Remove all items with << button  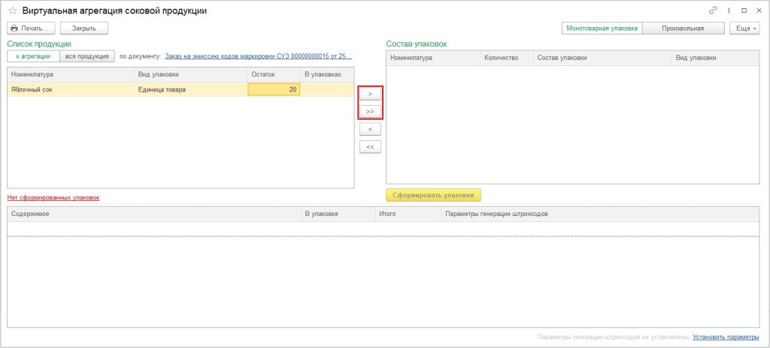(x=370, y=147)
